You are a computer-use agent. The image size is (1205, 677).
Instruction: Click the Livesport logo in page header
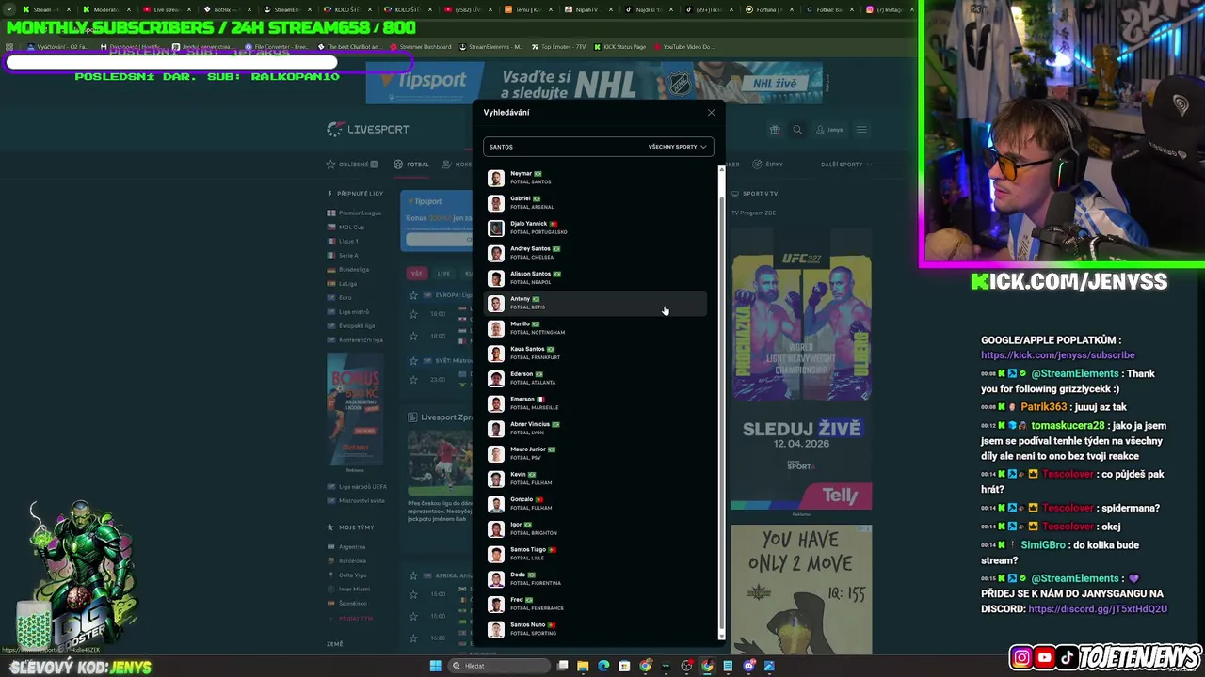coord(368,129)
